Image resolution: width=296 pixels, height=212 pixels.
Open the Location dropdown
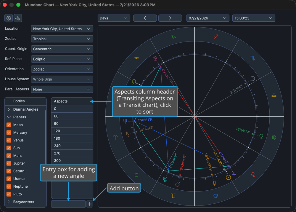(x=62, y=29)
